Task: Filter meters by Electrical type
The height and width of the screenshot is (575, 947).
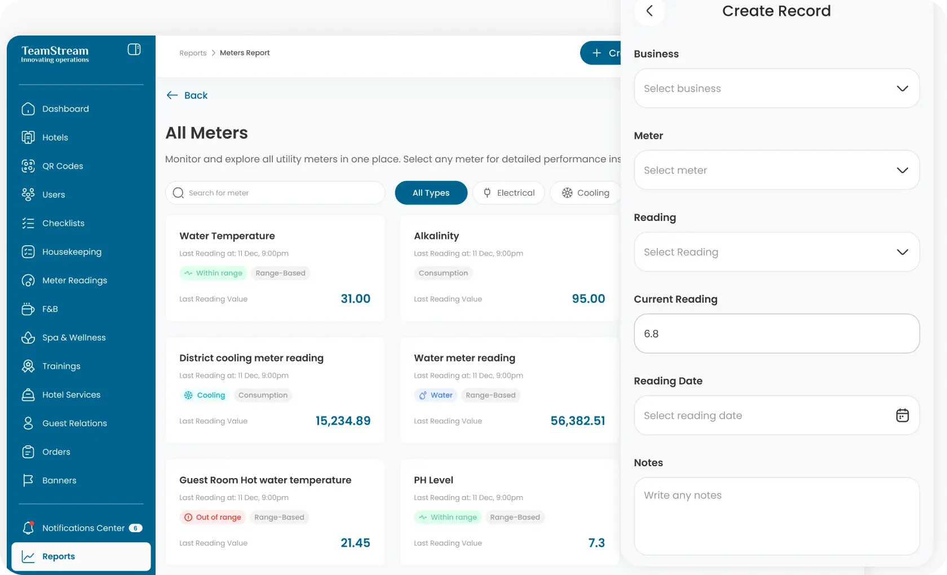Action: tap(508, 193)
